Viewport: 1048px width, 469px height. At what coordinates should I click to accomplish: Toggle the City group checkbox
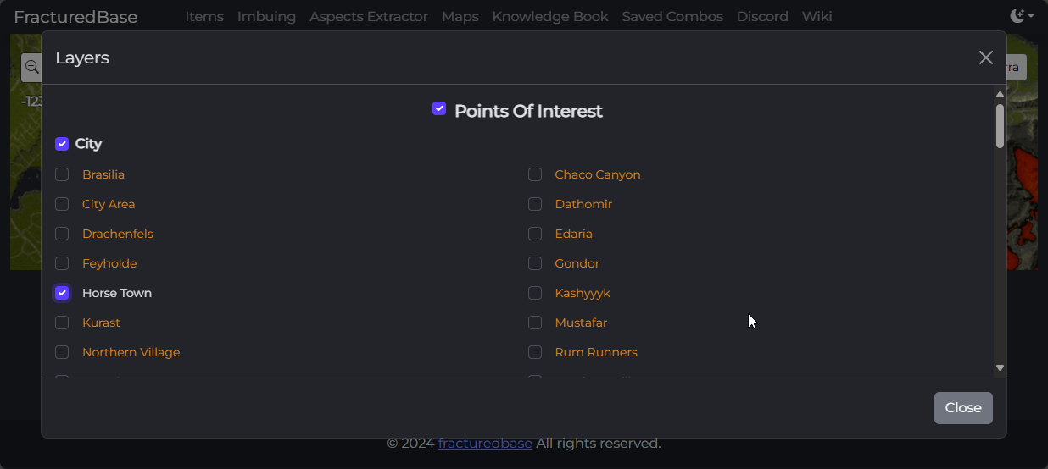(62, 144)
